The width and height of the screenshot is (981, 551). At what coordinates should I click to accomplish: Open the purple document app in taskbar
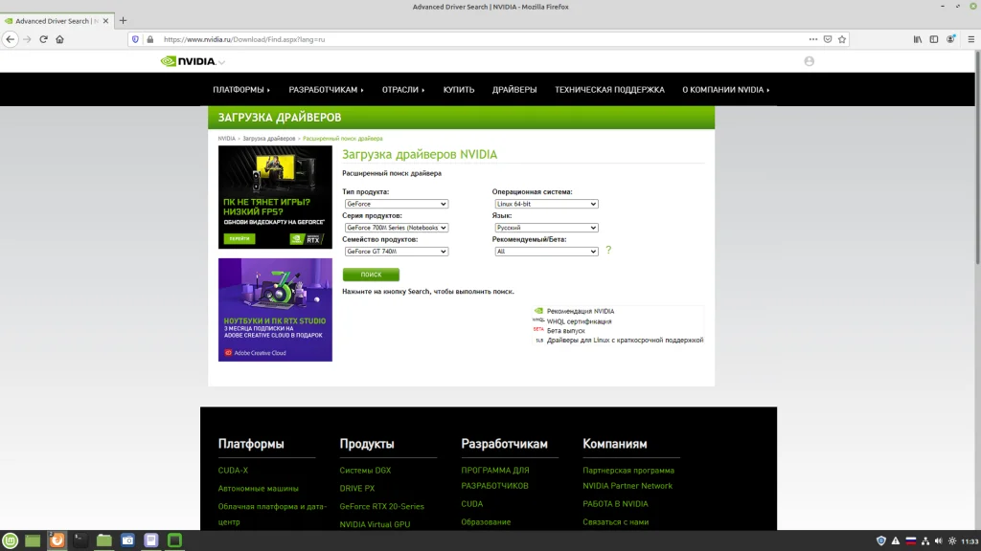coord(150,540)
